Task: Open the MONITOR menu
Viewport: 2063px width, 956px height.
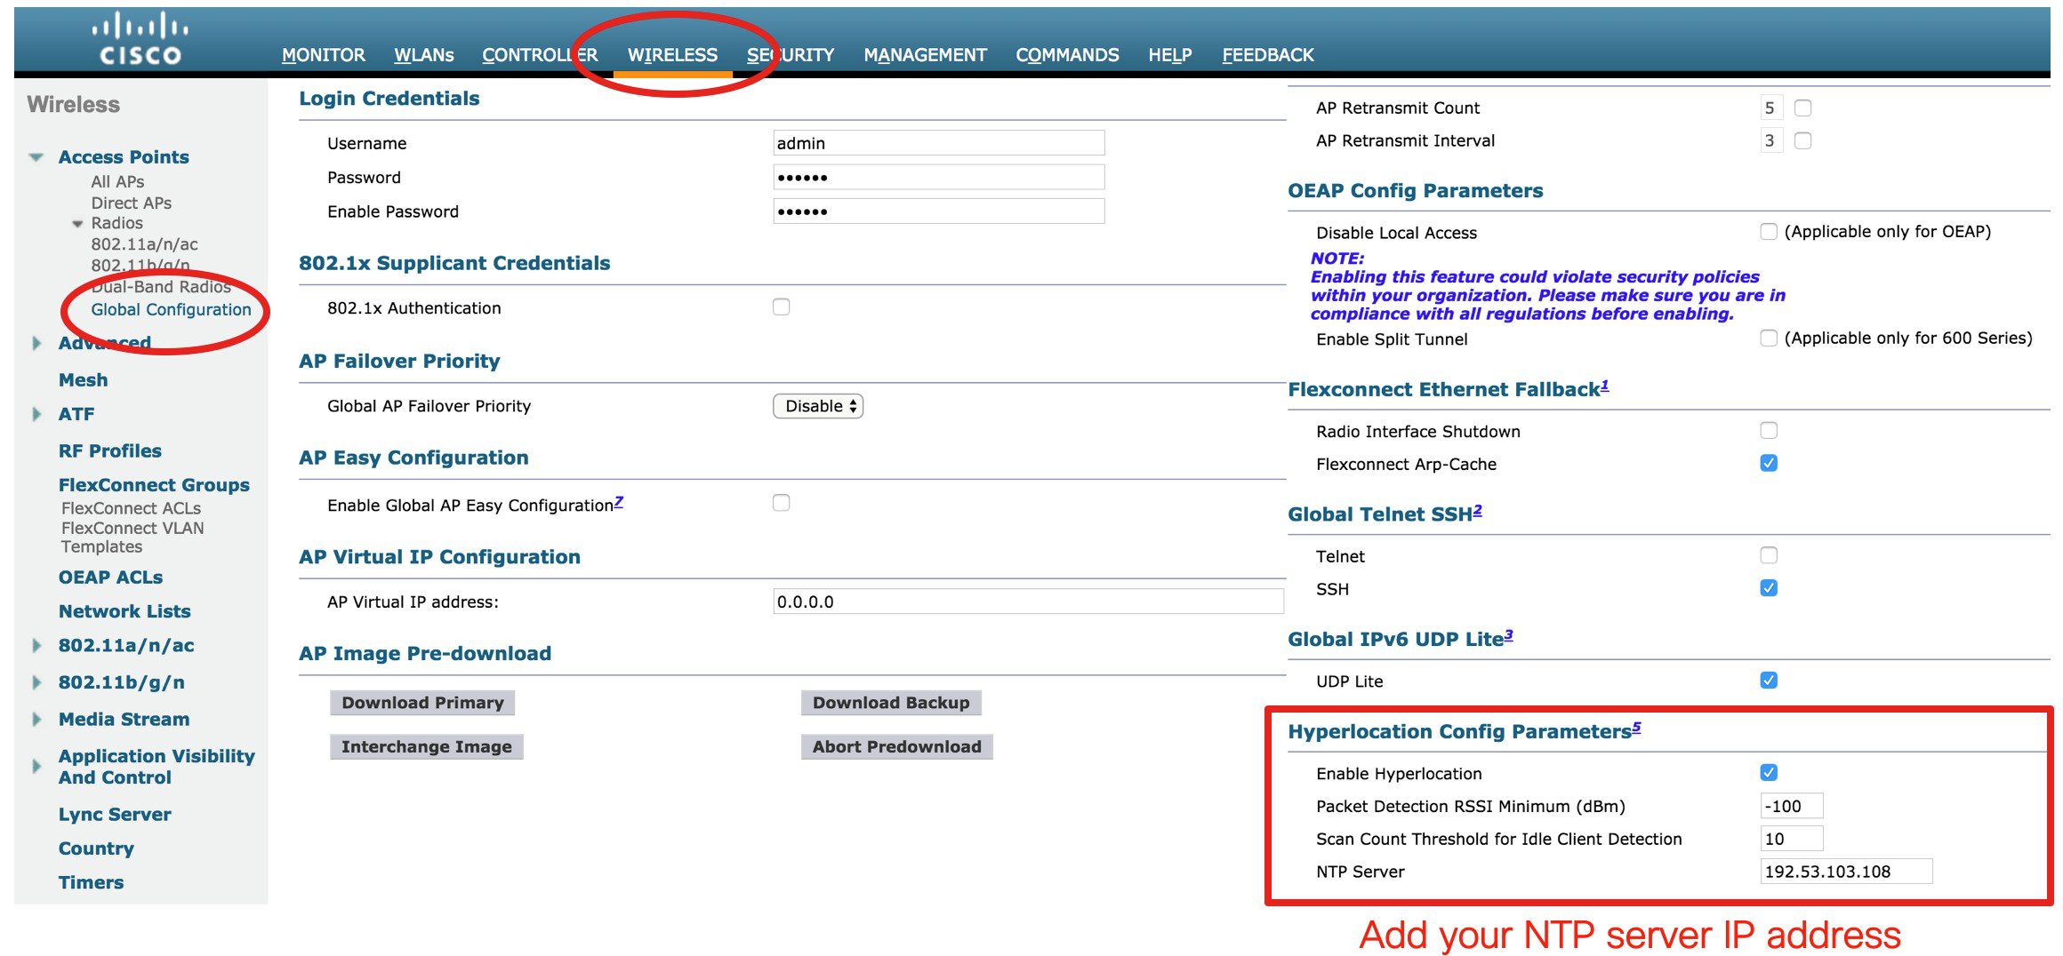Action: [x=324, y=55]
